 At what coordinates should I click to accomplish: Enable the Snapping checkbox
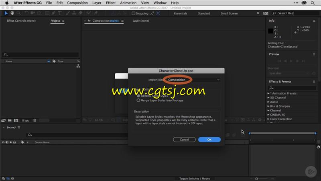pos(134,13)
